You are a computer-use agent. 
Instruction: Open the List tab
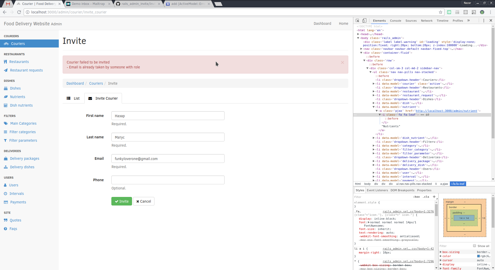(x=73, y=98)
